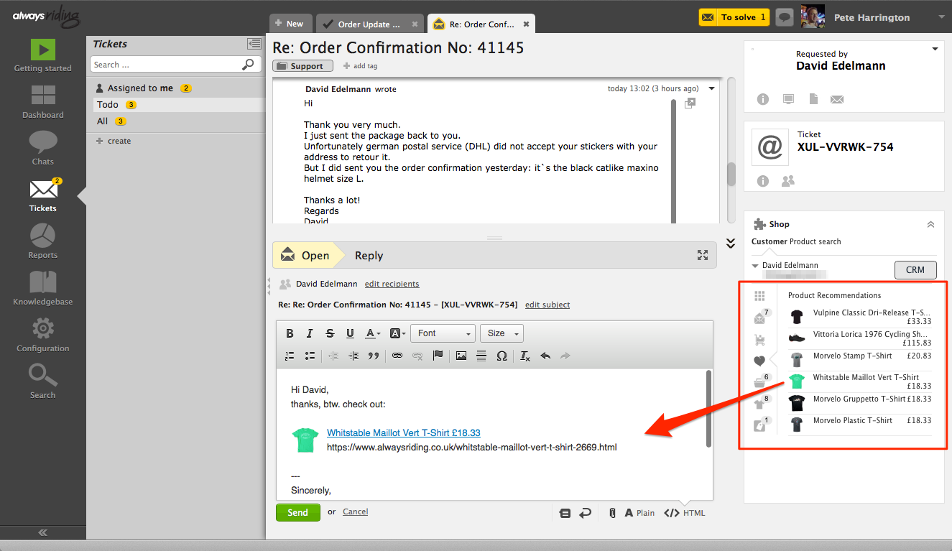Apply block quote formatting
The width and height of the screenshot is (952, 551).
(373, 356)
